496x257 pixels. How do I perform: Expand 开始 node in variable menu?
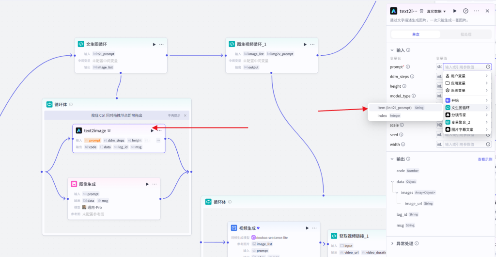pos(467,100)
